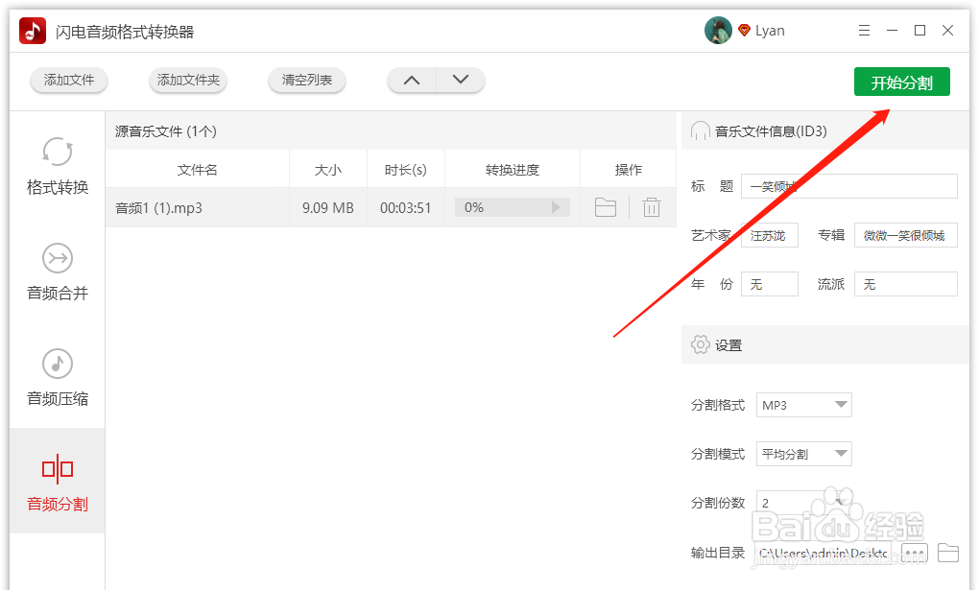Browse output directory with the folder icon
This screenshot has height=591, width=979.
tap(948, 553)
